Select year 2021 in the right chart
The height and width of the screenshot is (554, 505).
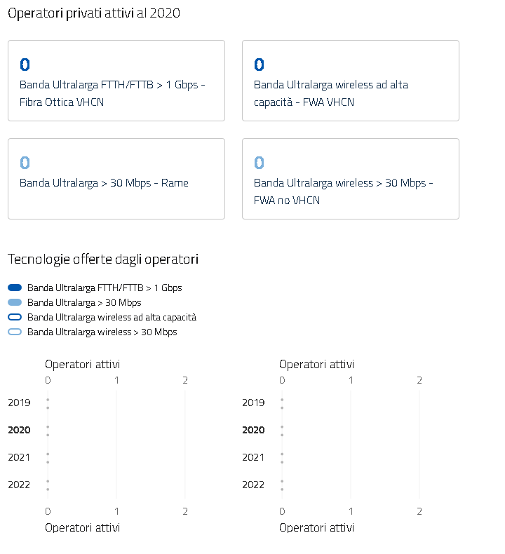click(x=253, y=457)
